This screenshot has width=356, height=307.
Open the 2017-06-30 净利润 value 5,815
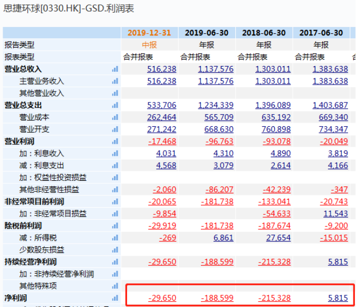[x=338, y=299]
